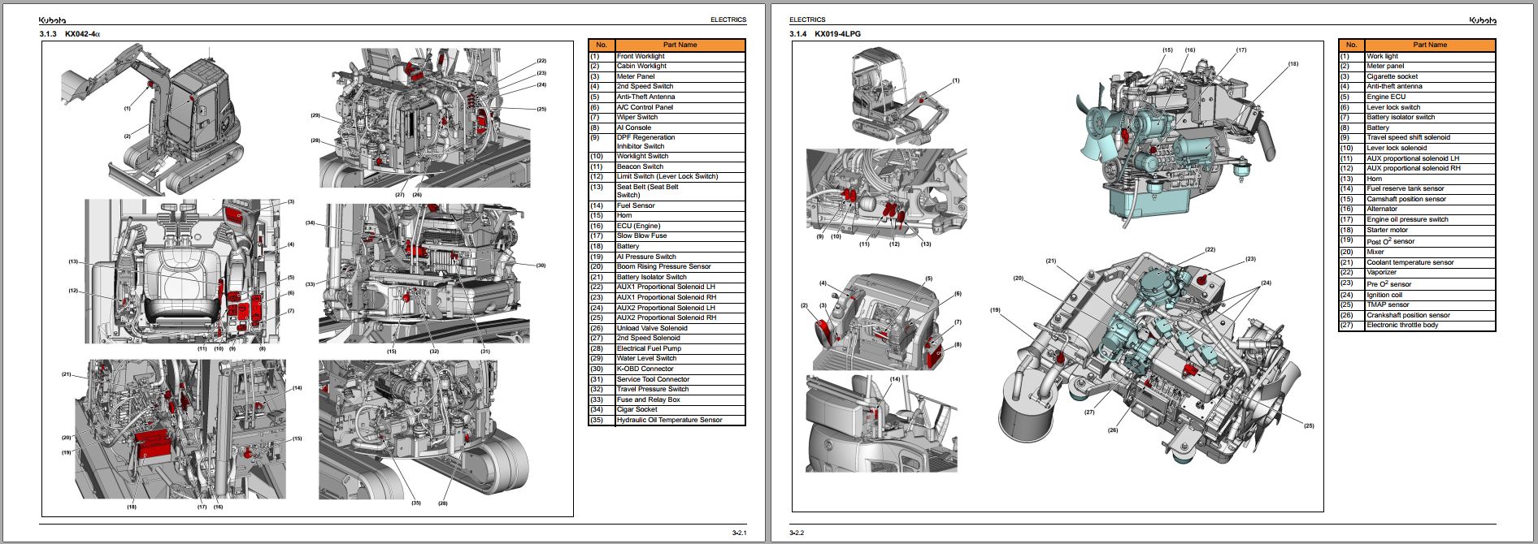Click the KX019-4LPG small excavator overview diagram
The image size is (1538, 544).
click(x=900, y=96)
